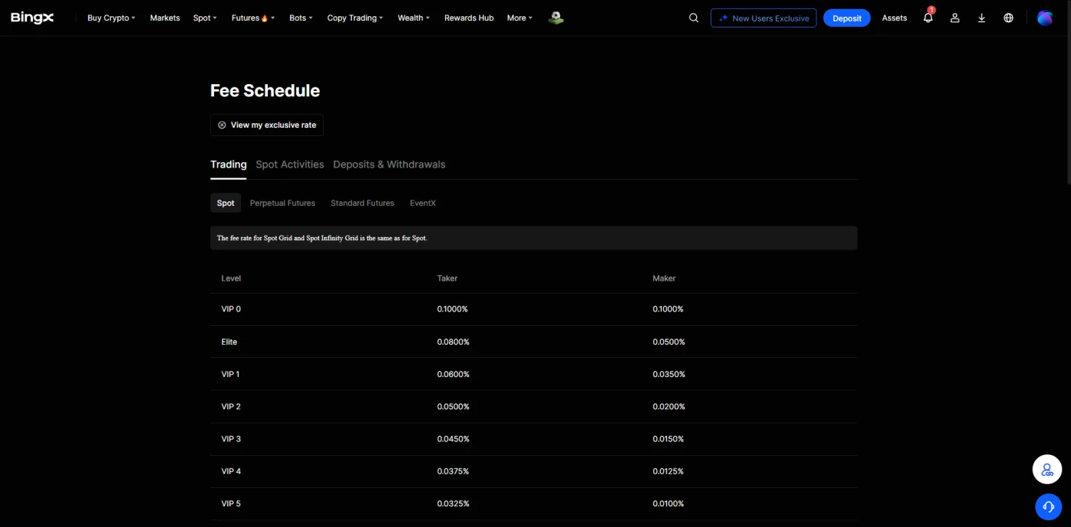Expand the Buy Crypto dropdown
The image size is (1071, 527).
pyautogui.click(x=111, y=18)
